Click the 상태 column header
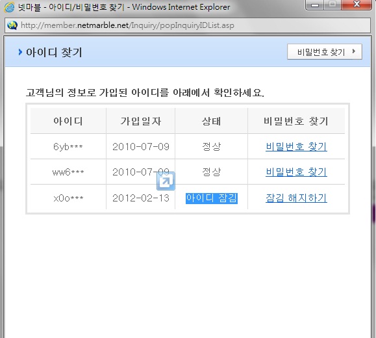This screenshot has width=376, height=338. (x=211, y=121)
